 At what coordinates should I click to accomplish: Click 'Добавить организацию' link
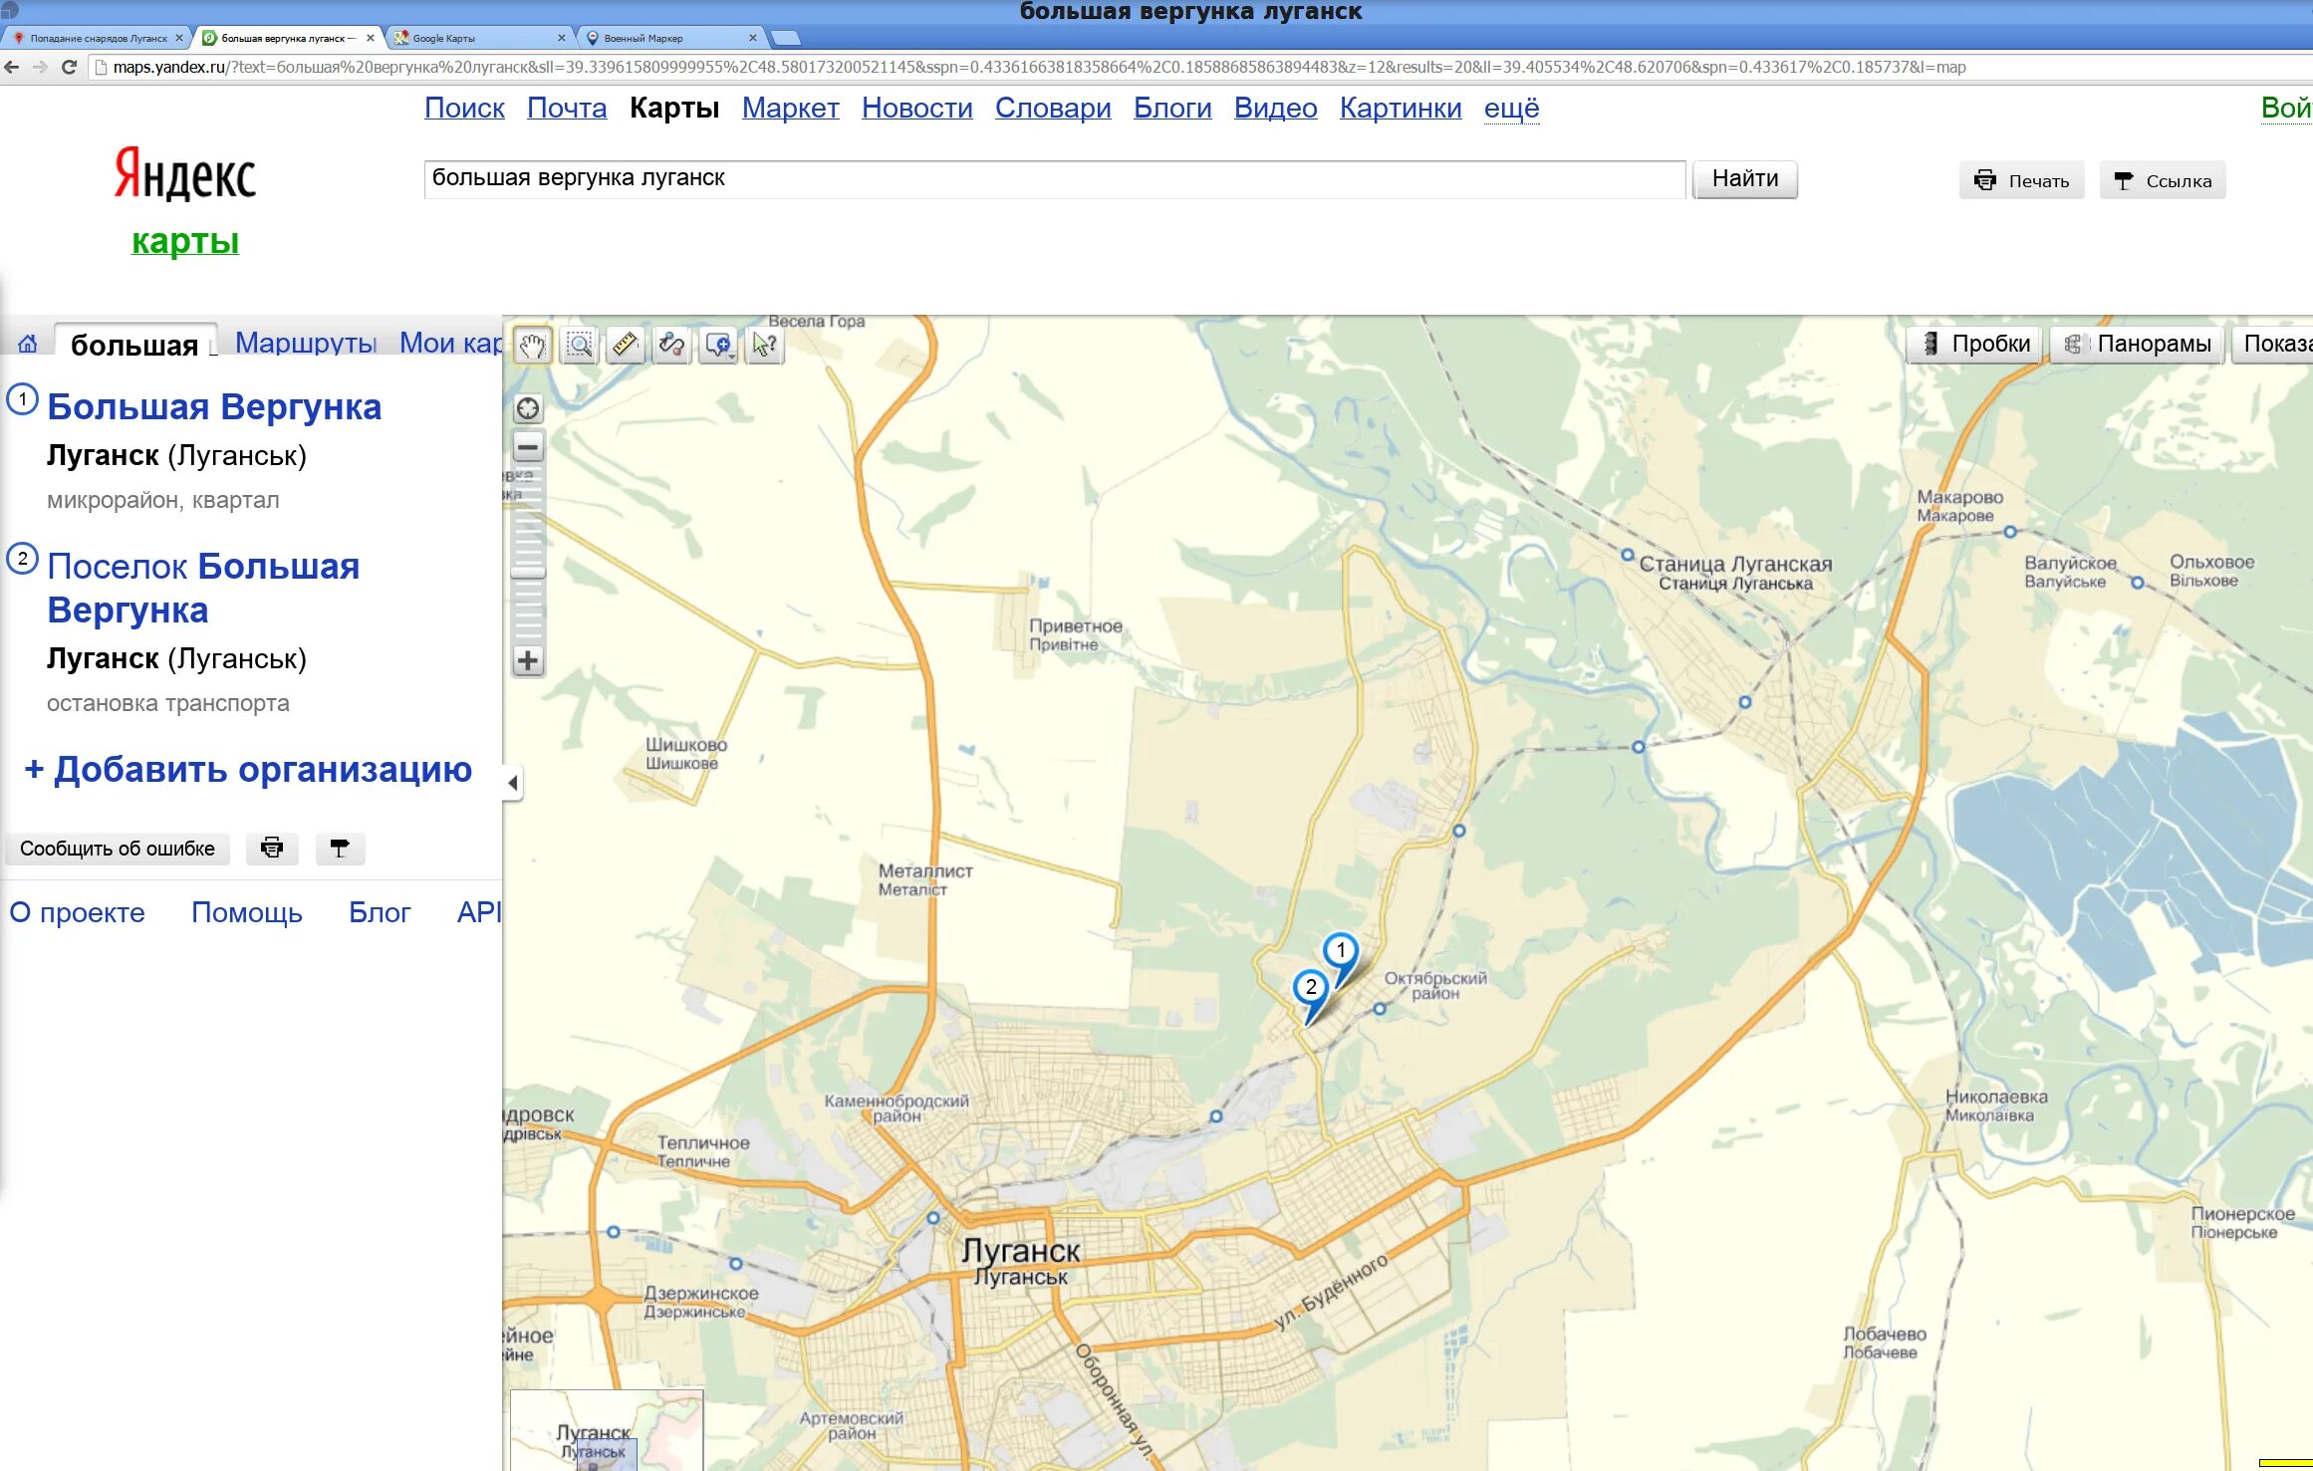click(x=248, y=769)
